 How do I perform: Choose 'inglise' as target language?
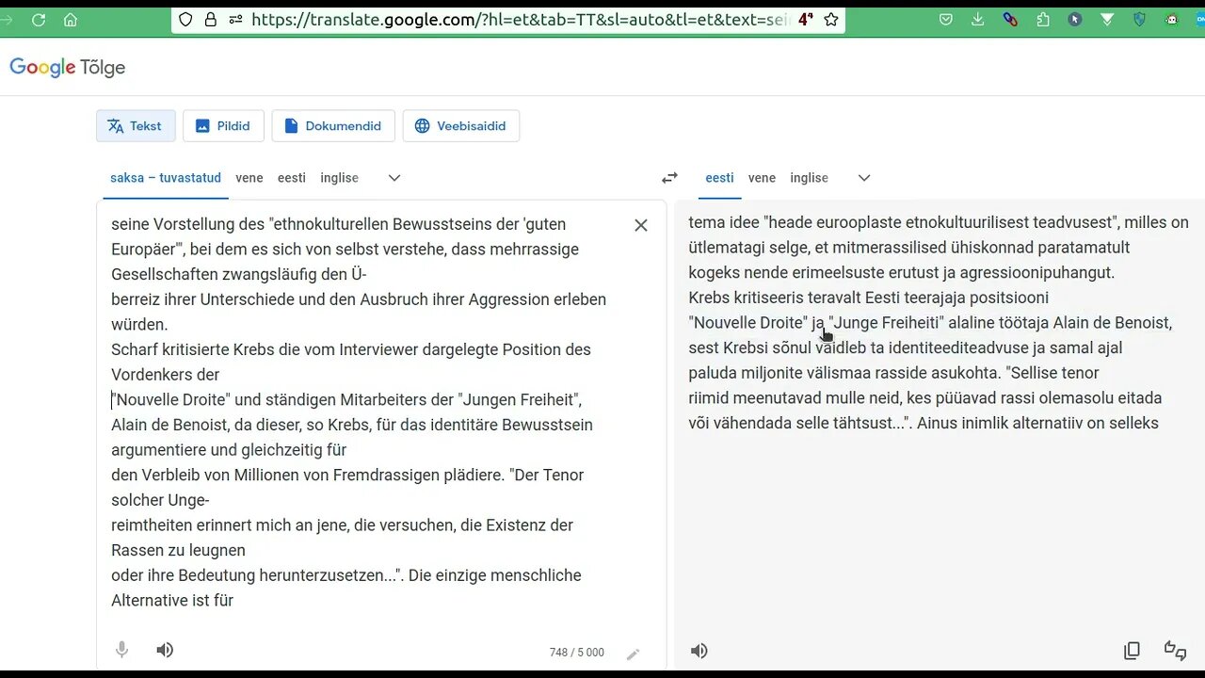[x=809, y=178]
